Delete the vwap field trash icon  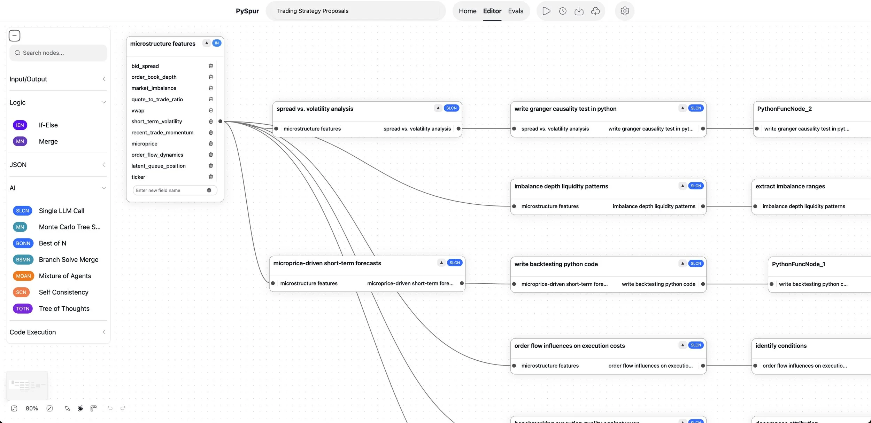(x=211, y=110)
